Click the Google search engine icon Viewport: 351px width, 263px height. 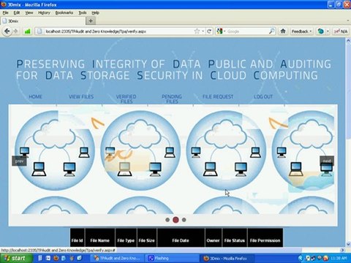click(219, 31)
